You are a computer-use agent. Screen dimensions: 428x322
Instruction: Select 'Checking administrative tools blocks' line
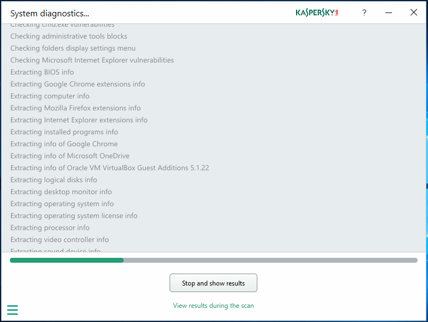(x=69, y=36)
